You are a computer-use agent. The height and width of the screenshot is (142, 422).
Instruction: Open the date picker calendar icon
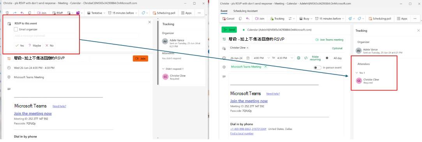(x=248, y=58)
